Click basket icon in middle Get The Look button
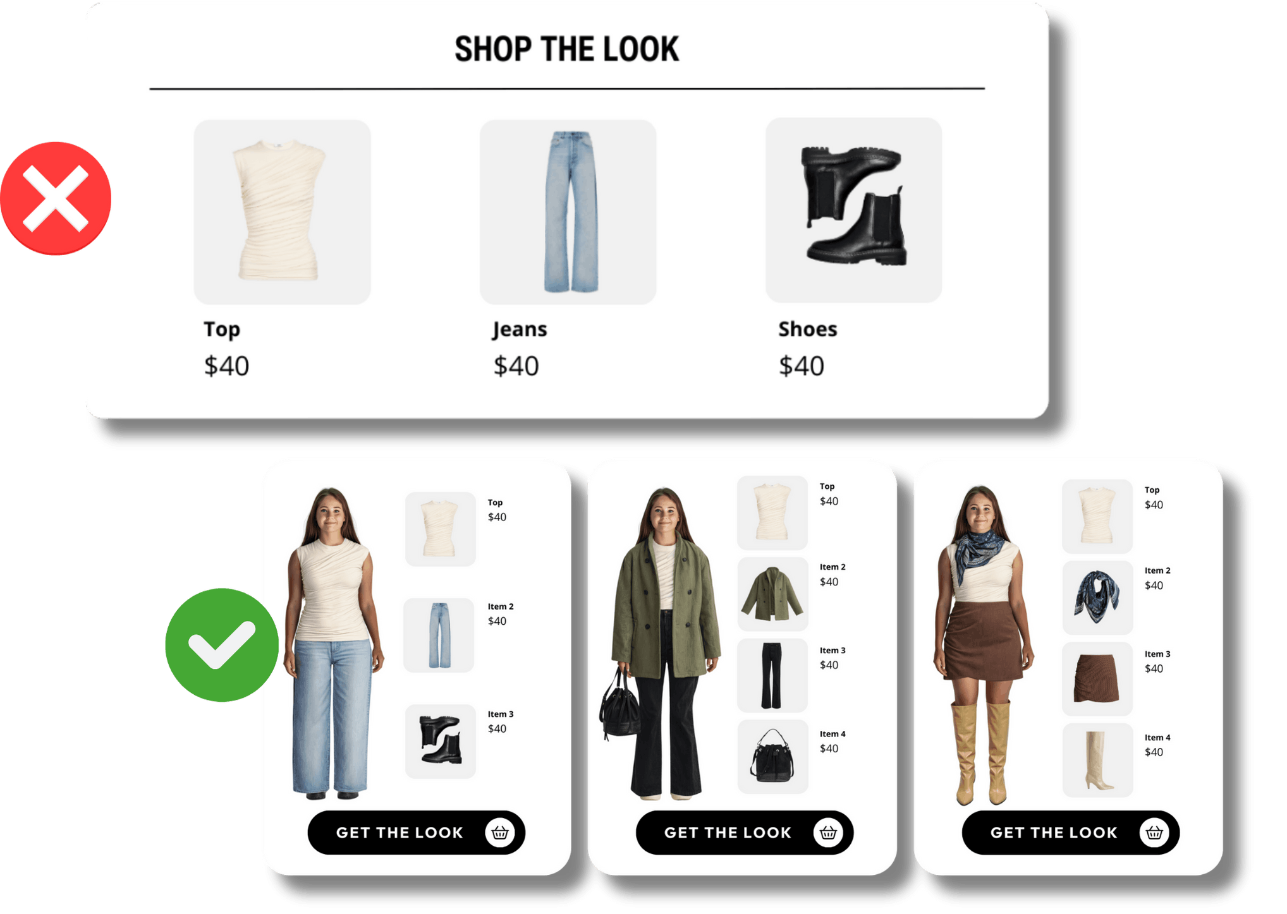 828,833
